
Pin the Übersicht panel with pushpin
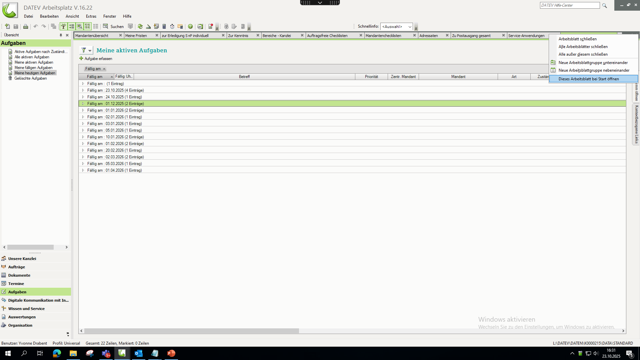61,35
